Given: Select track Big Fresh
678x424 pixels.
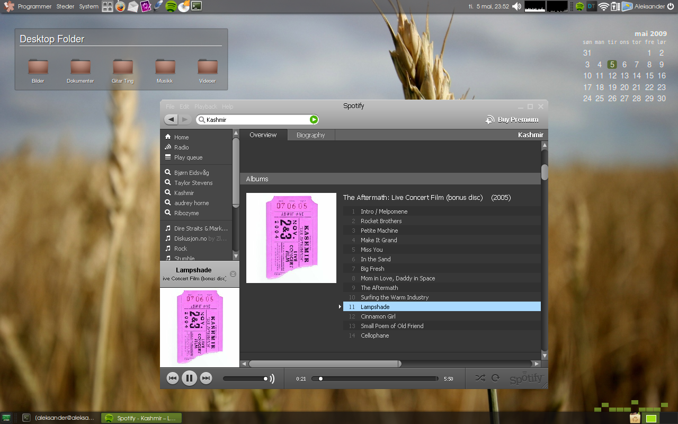Looking at the screenshot, I should click(442, 269).
